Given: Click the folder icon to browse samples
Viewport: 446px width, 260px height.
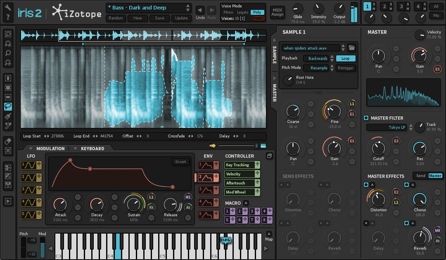Looking at the screenshot, I should (351, 48).
